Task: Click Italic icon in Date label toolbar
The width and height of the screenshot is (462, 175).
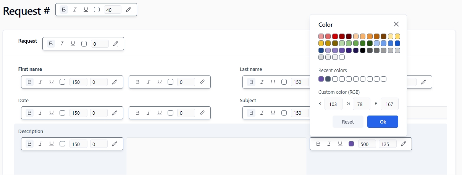Action: pos(40,113)
